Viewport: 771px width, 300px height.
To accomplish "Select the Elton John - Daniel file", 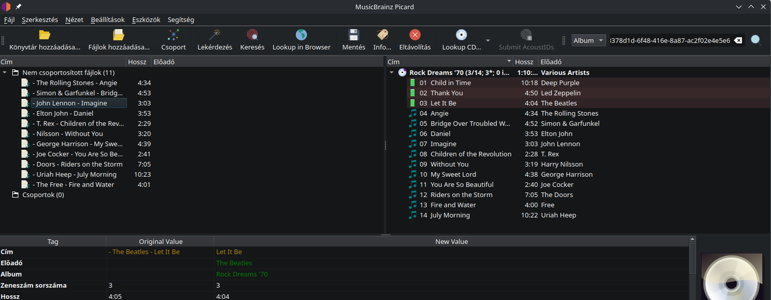I will [x=63, y=113].
